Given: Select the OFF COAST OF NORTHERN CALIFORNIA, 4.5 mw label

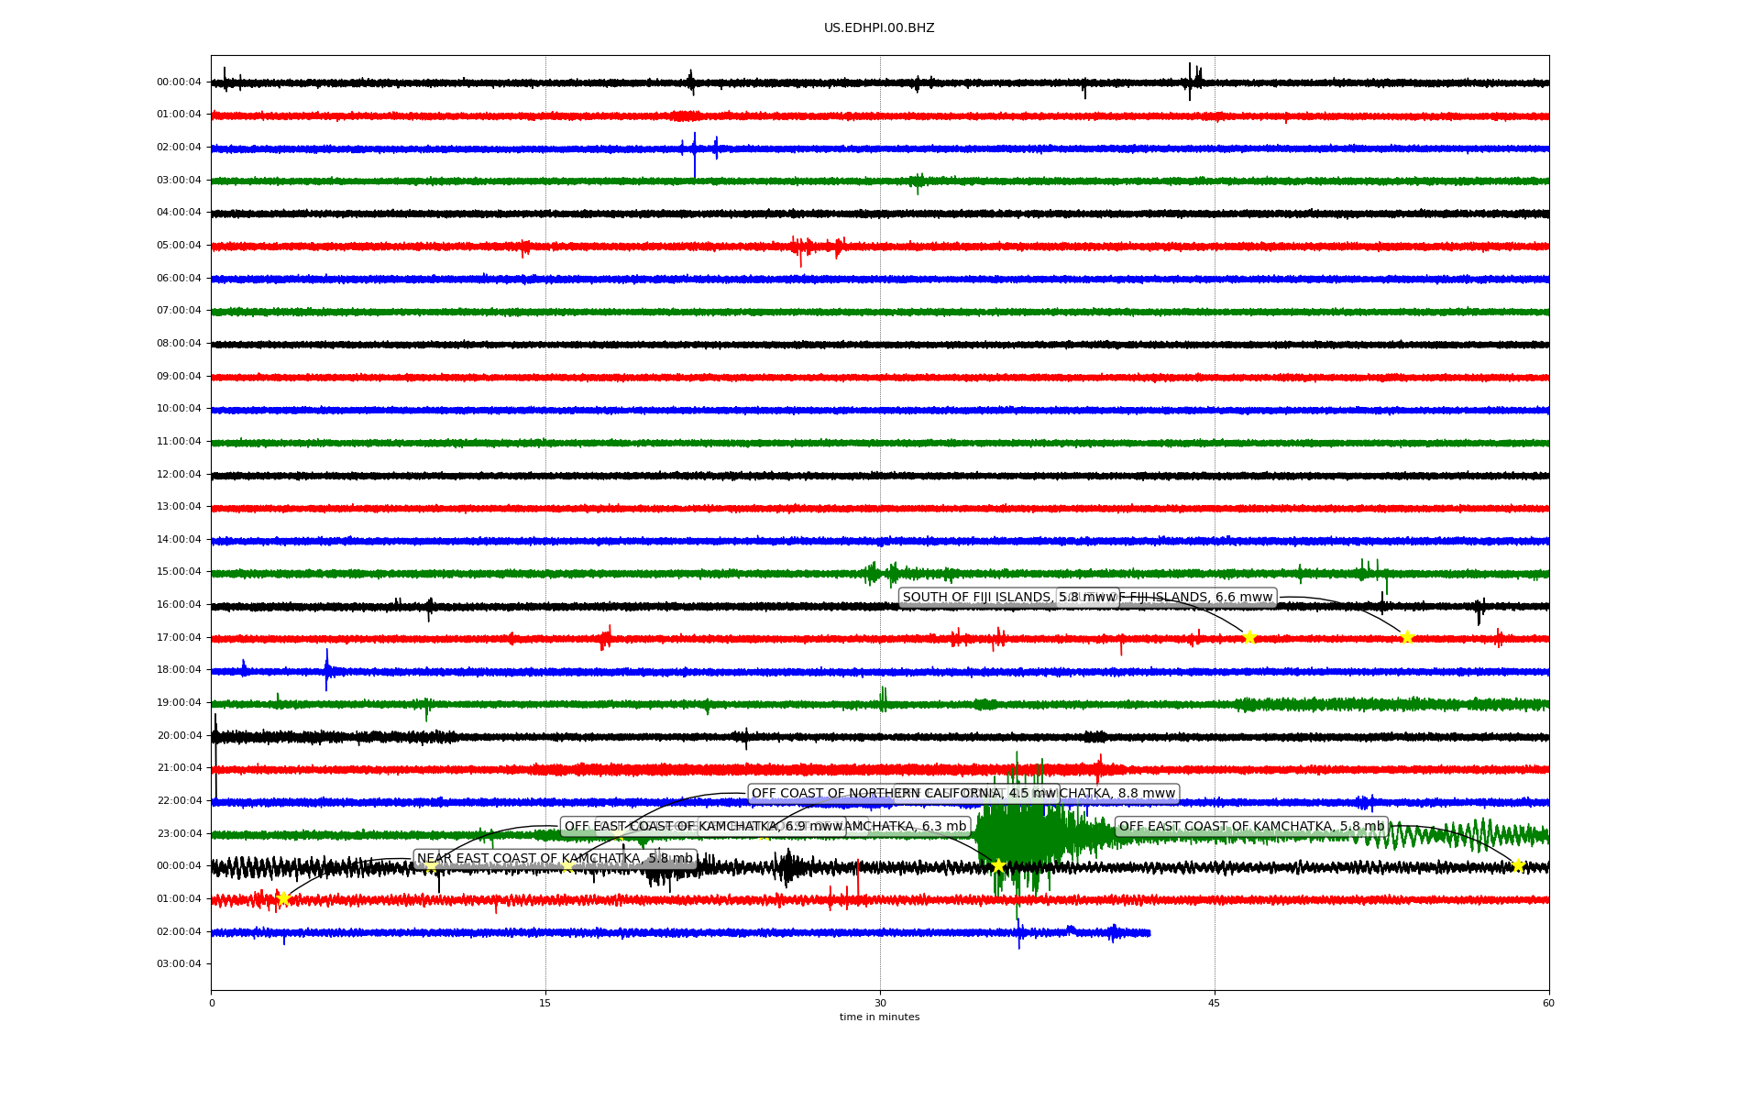Looking at the screenshot, I should pyautogui.click(x=904, y=794).
